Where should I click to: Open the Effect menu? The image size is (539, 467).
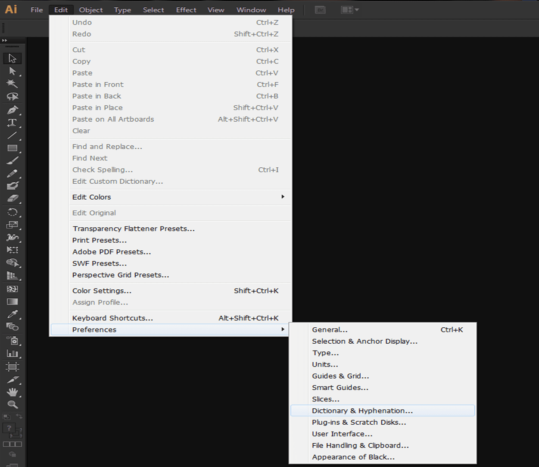[186, 9]
